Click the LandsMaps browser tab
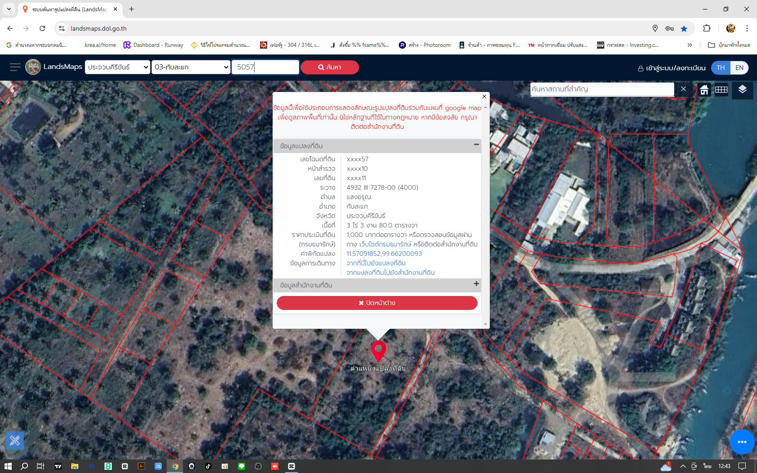Image resolution: width=757 pixels, height=473 pixels. point(69,9)
